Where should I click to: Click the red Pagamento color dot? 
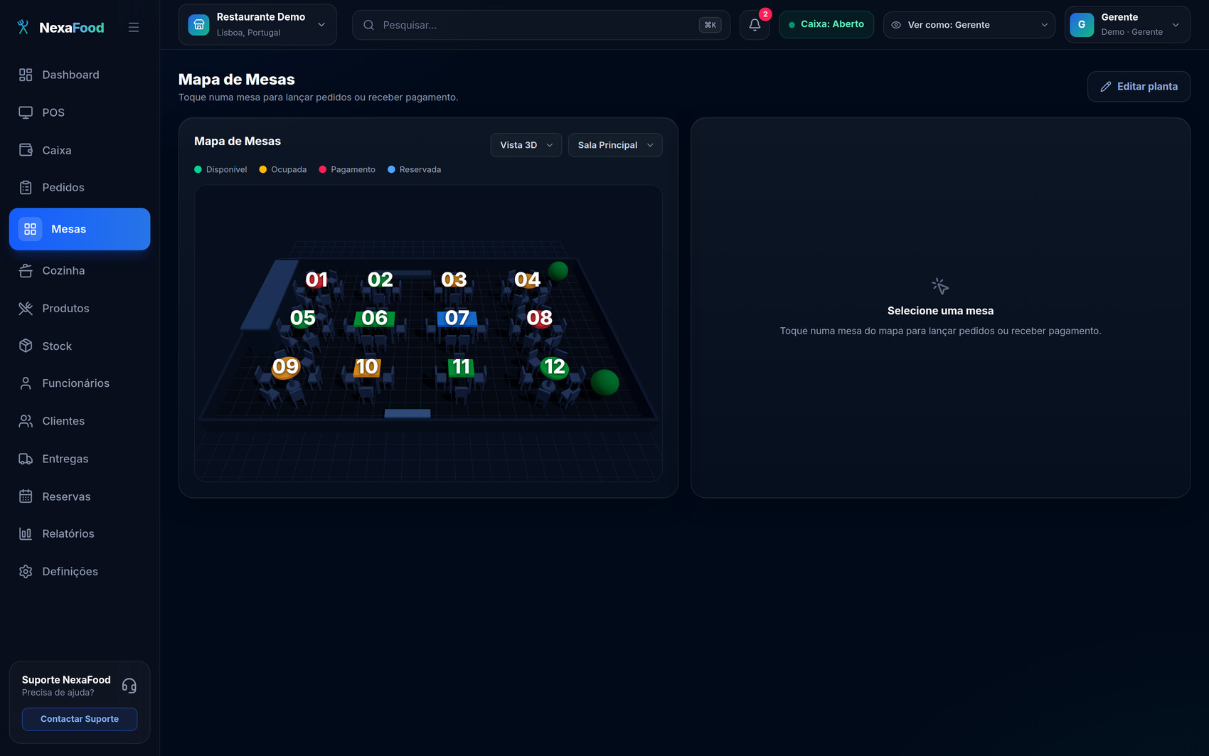[323, 169]
